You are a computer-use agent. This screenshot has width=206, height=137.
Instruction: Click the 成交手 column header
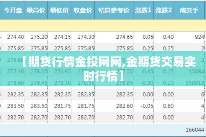click(189, 10)
